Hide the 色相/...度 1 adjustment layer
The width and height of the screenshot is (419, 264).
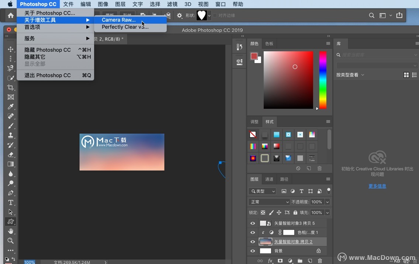click(x=253, y=232)
